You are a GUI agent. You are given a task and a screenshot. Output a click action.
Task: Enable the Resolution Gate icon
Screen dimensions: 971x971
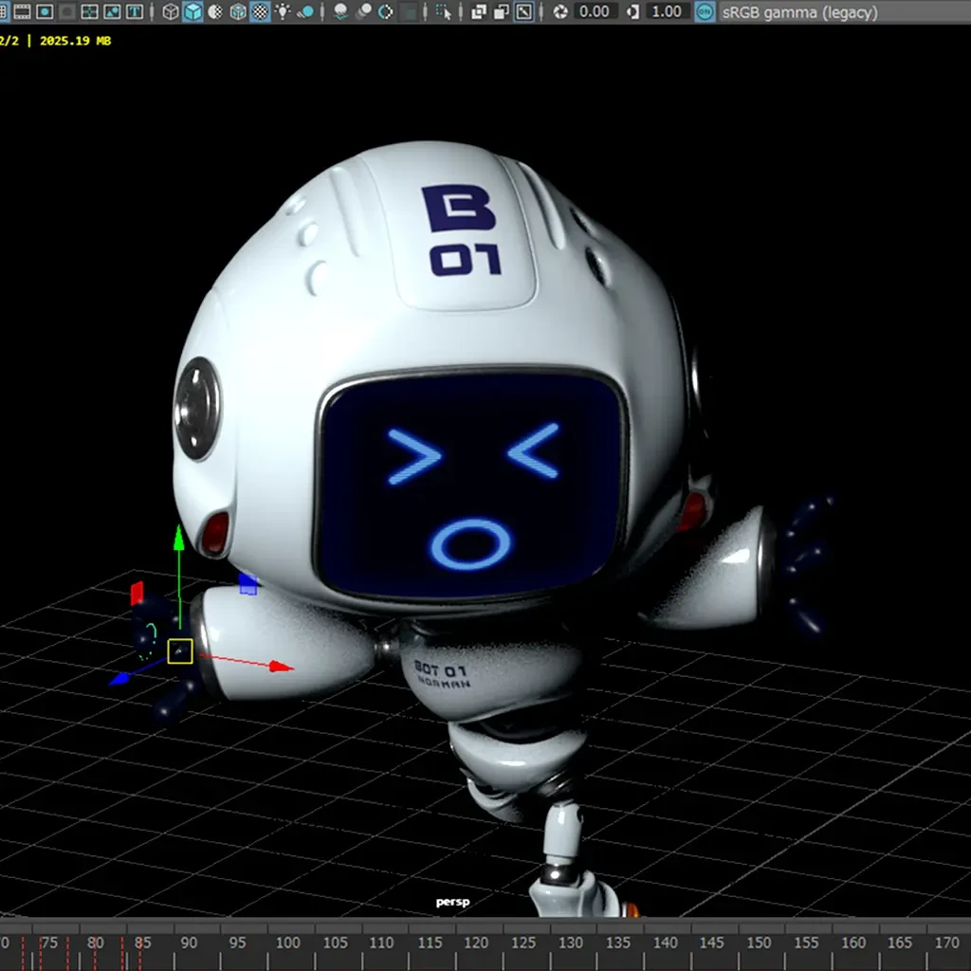point(45,11)
